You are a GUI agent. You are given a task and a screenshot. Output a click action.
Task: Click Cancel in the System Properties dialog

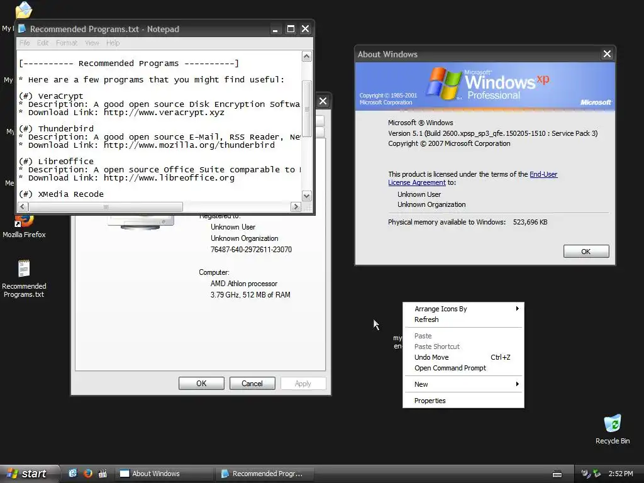tap(252, 383)
